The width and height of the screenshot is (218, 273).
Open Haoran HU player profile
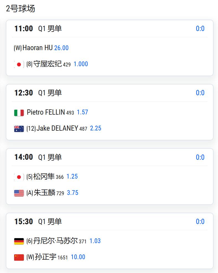click(37, 48)
